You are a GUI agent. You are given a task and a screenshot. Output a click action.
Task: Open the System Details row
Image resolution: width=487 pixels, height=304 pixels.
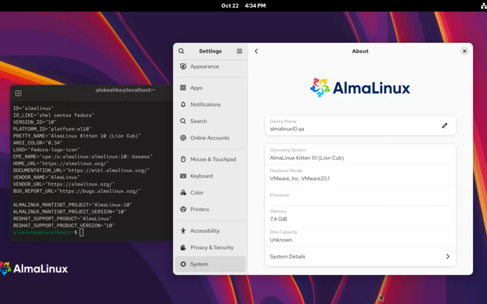point(360,256)
